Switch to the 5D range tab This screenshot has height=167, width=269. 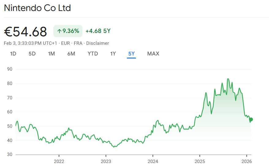click(32, 54)
